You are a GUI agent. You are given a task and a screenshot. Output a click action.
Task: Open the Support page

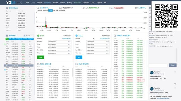tap(99, 3)
